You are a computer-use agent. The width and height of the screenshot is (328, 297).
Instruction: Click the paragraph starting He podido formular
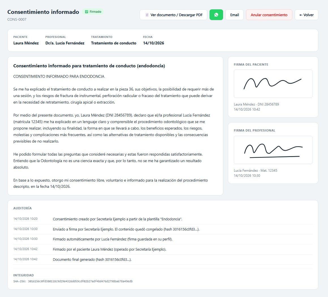108,161
